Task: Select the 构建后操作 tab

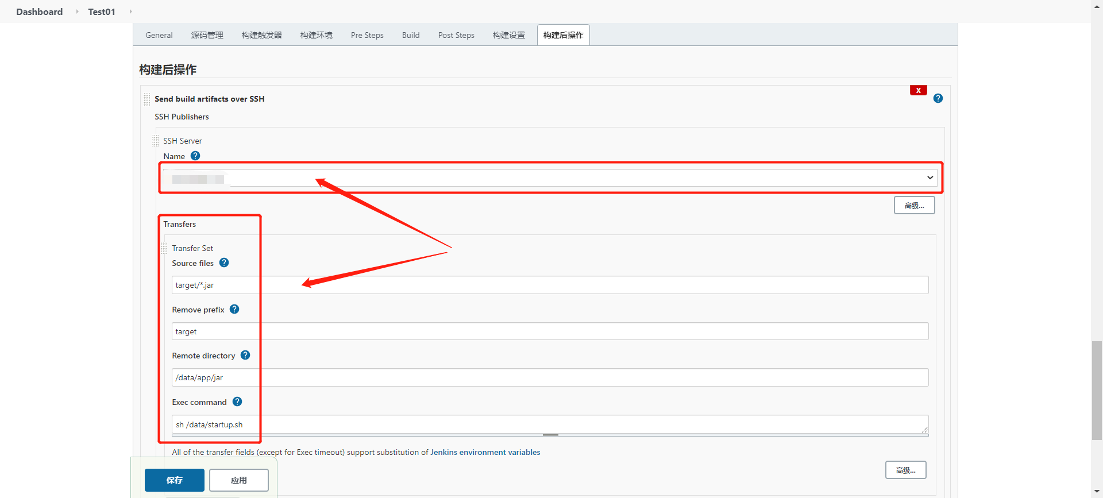Action: [564, 35]
